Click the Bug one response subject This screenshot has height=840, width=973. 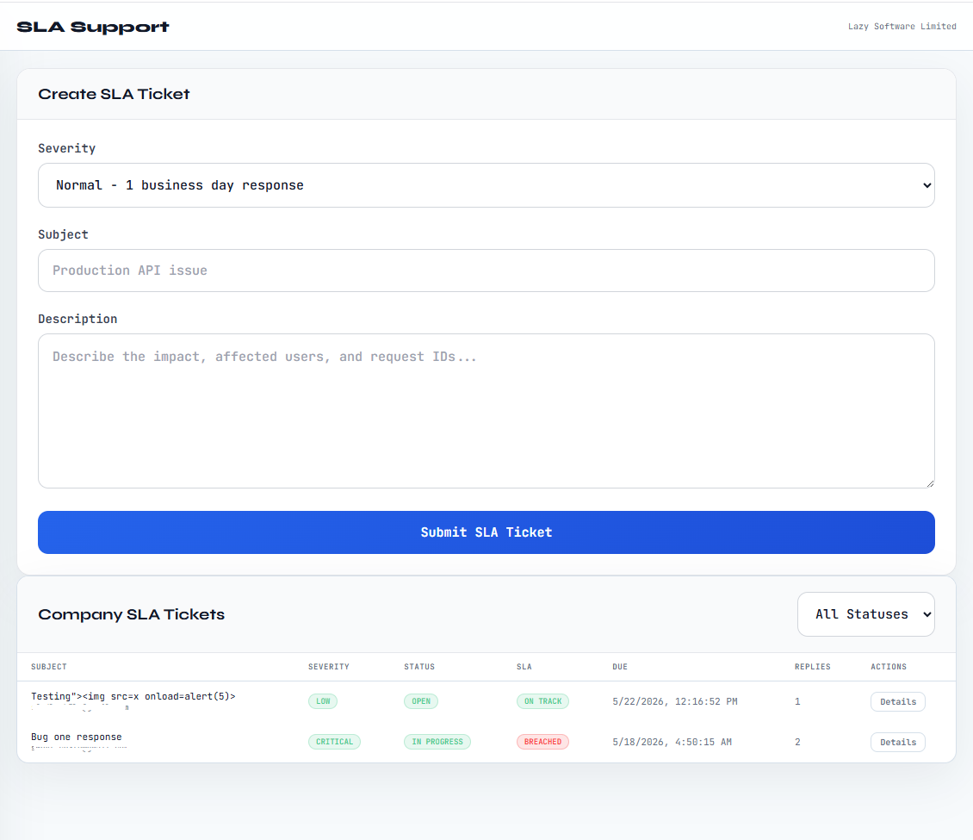[77, 737]
